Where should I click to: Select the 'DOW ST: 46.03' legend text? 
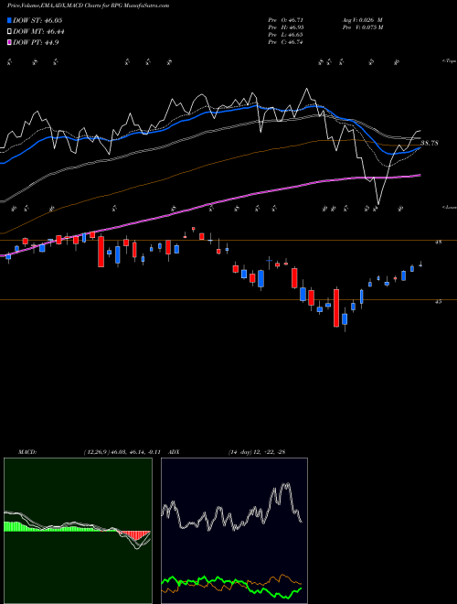pyautogui.click(x=37, y=20)
